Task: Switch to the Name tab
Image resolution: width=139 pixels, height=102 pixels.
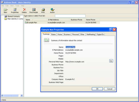Action: coord(53,34)
